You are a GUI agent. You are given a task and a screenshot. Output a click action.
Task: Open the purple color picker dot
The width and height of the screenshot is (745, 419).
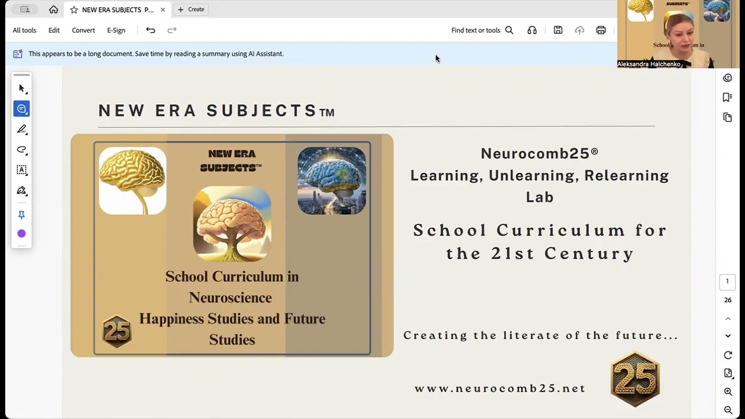[22, 233]
